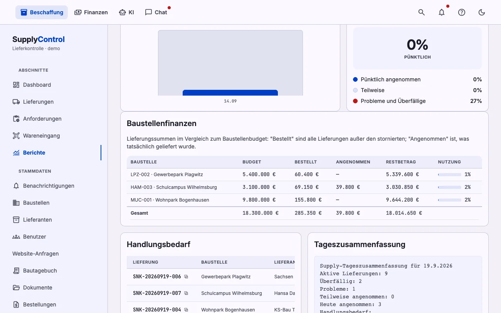This screenshot has height=313, width=501.
Task: Copy delivery number SNK-20260919-004
Action: [186, 310]
